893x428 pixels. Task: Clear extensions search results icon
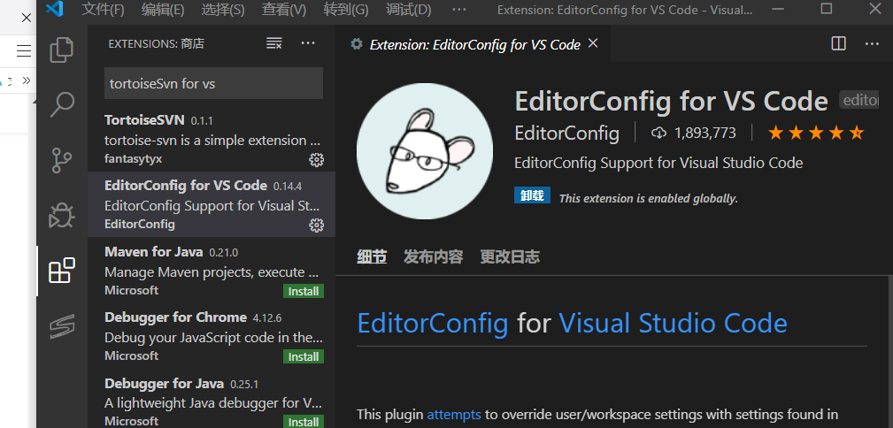[274, 43]
